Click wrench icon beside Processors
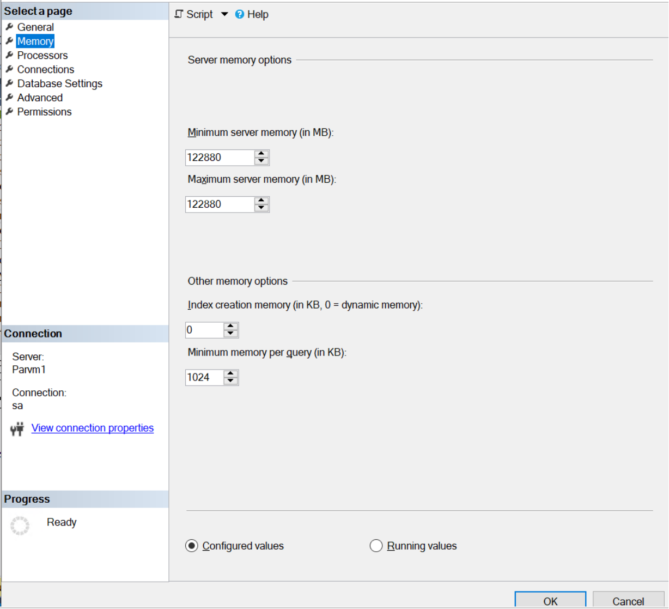Viewport: 669px width, 609px height. coord(9,56)
